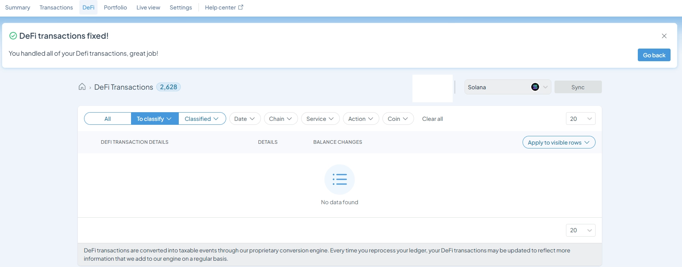Click the DeFi Transactions breadcrumb title
The height and width of the screenshot is (267, 682).
[124, 87]
